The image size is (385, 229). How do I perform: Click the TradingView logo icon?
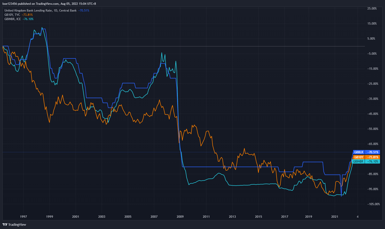coord(5,224)
